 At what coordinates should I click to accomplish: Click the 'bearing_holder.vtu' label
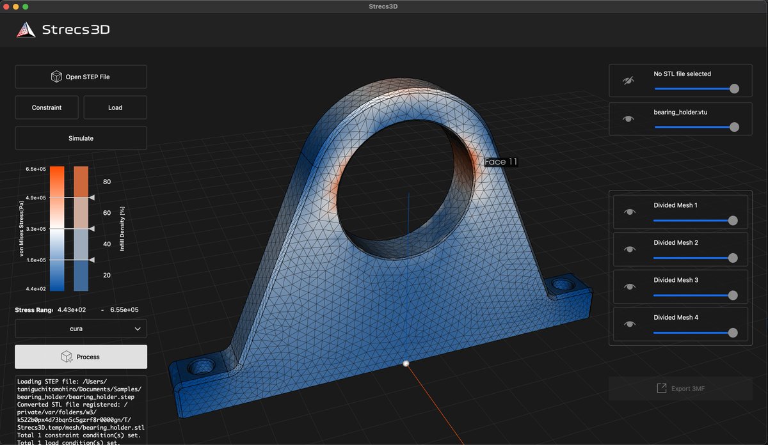point(680,112)
